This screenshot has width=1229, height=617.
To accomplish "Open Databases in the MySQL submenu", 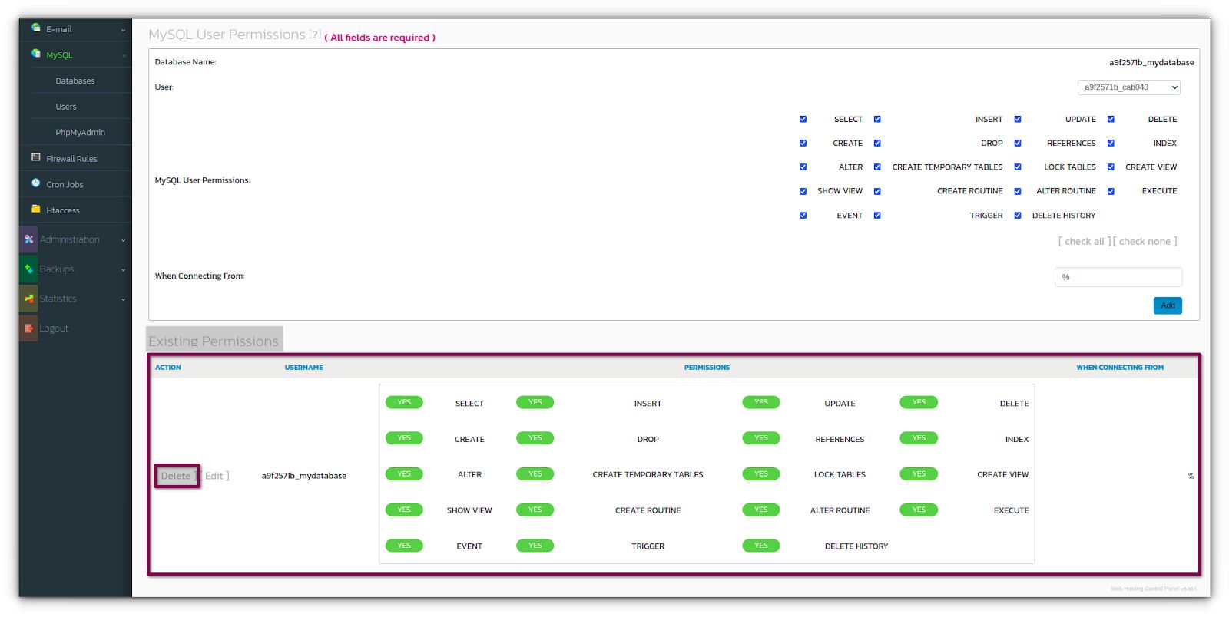I will point(75,81).
